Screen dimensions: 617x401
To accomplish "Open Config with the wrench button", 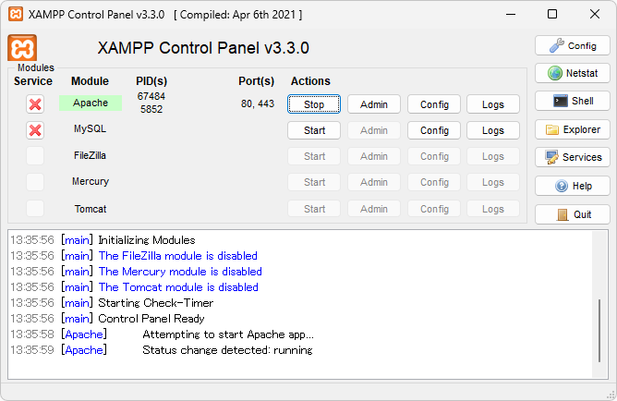I will pyautogui.click(x=572, y=45).
